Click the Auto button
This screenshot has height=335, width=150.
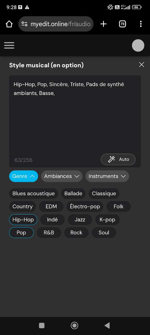(x=118, y=159)
